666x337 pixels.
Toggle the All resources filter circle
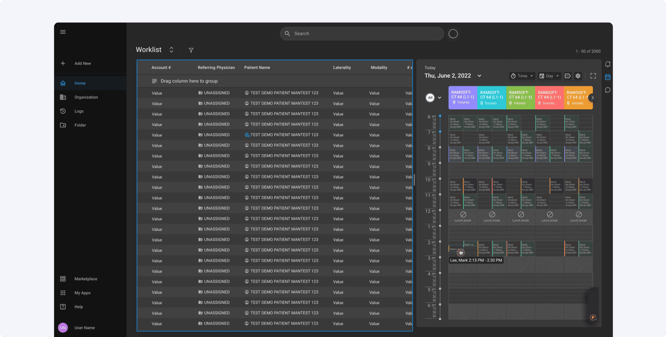click(x=430, y=97)
